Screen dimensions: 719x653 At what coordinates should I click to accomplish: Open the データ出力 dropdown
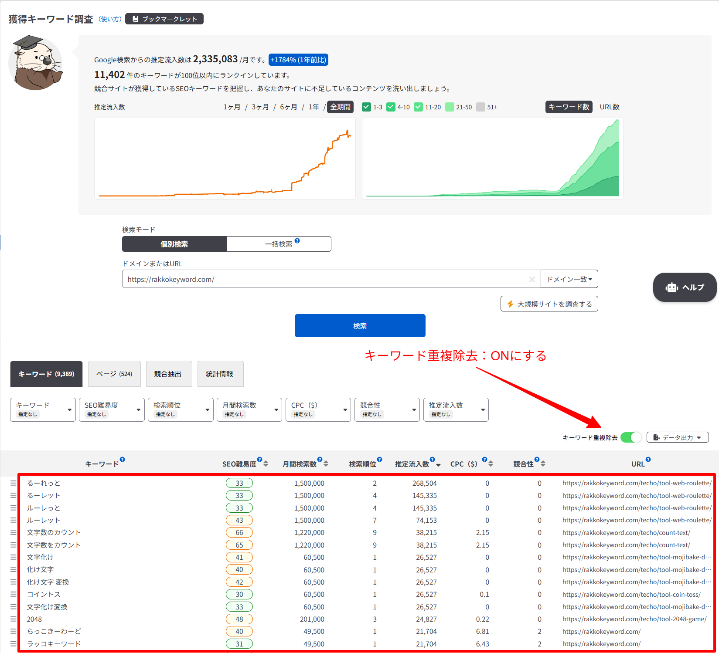(x=678, y=437)
